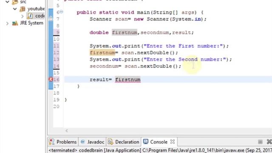Click the override marker on line 7 ruler
272x153 pixels.
tap(51, 18)
